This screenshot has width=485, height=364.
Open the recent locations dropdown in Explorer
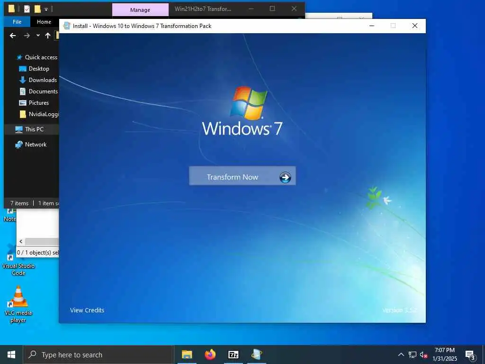(38, 36)
